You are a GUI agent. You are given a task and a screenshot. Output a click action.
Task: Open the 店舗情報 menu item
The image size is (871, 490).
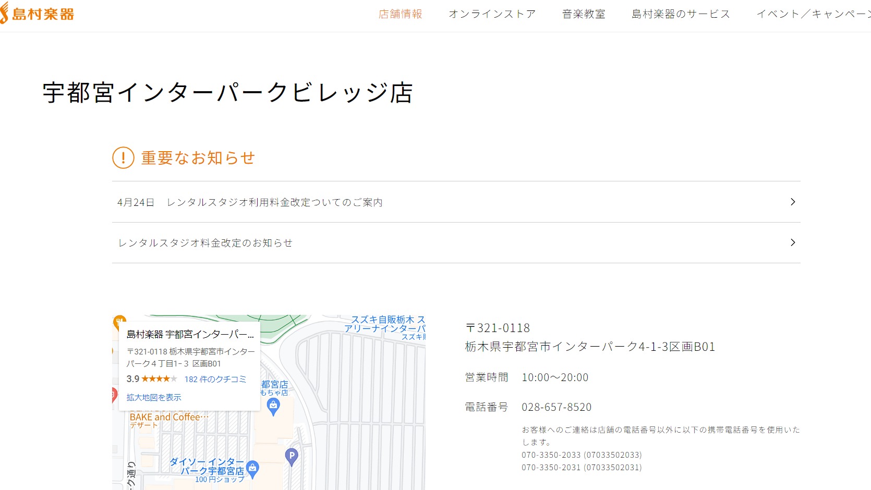tap(401, 14)
